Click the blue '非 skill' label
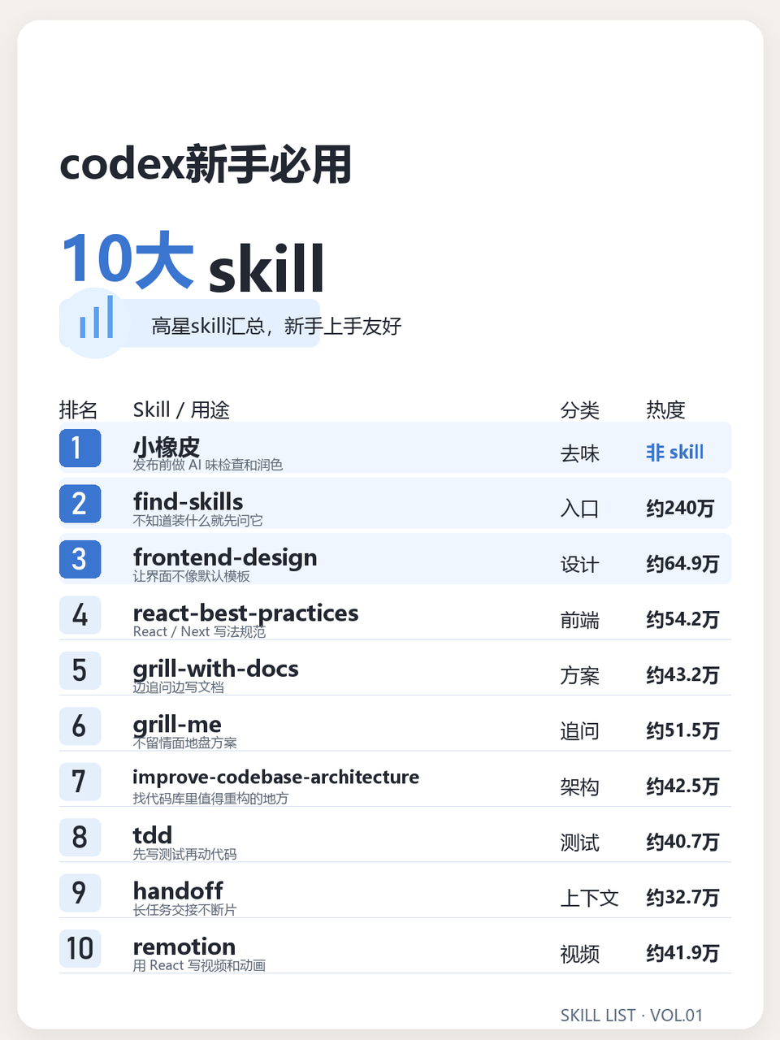 (674, 453)
